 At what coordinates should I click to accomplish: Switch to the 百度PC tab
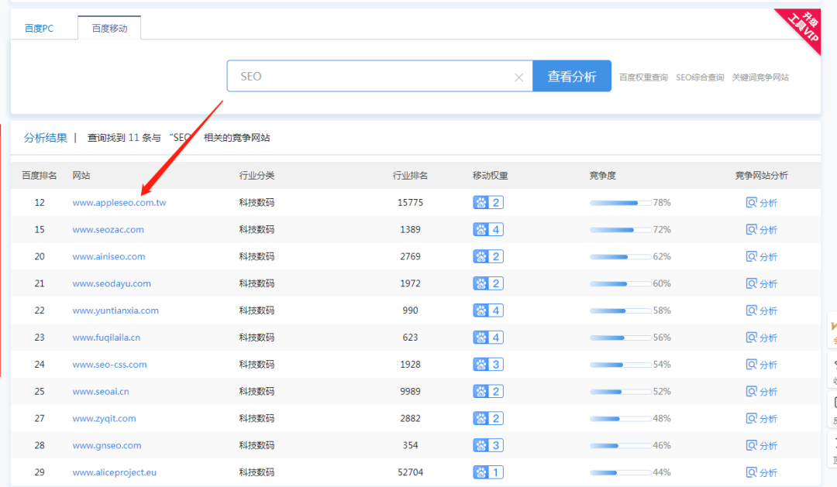(x=39, y=29)
